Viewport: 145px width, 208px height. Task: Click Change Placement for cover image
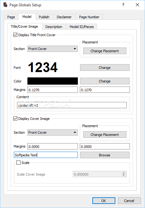point(105,135)
